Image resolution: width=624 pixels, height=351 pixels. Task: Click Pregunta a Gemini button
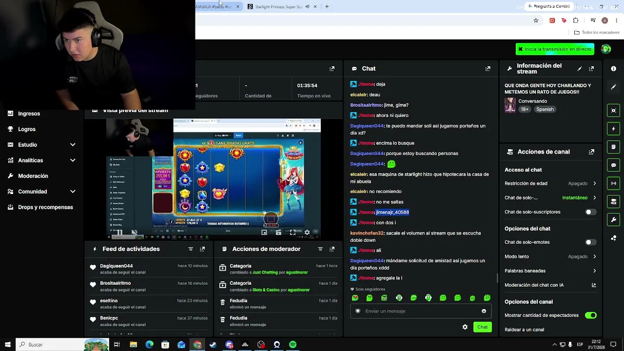coord(548,6)
